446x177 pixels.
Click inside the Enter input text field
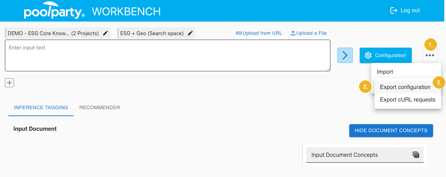tap(168, 55)
